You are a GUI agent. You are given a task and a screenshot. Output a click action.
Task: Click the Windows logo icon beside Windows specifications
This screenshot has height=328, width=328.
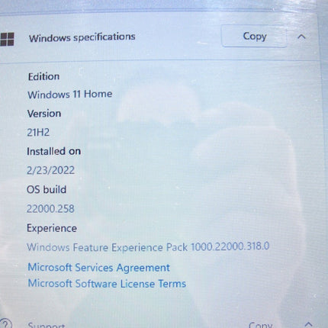[x=7, y=39]
